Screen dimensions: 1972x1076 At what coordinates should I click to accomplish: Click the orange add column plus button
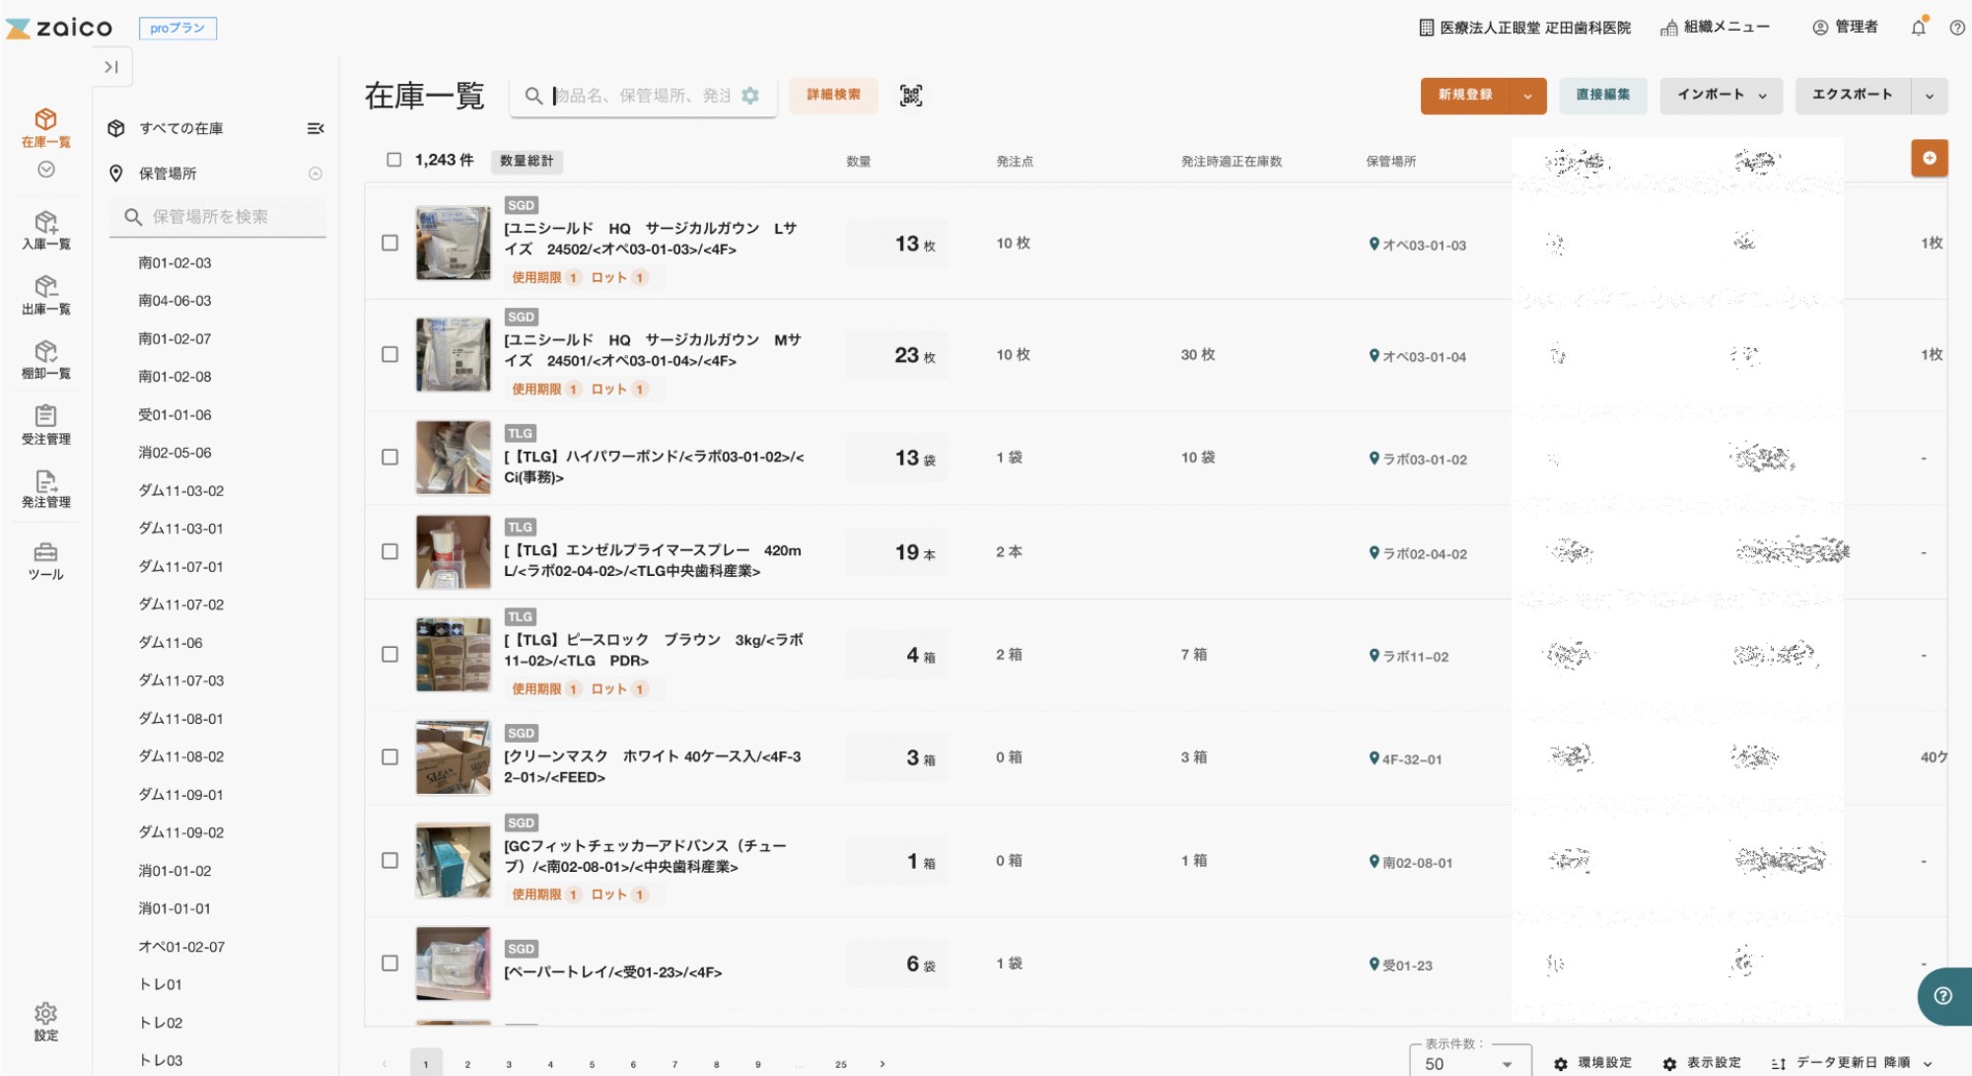pos(1930,158)
